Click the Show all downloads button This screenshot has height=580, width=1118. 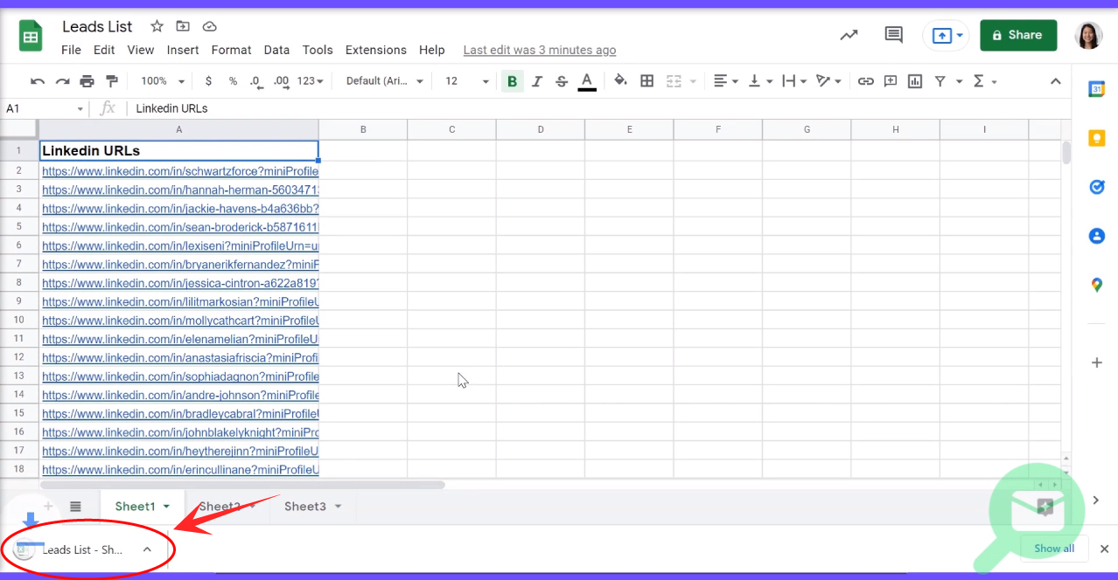click(x=1053, y=549)
